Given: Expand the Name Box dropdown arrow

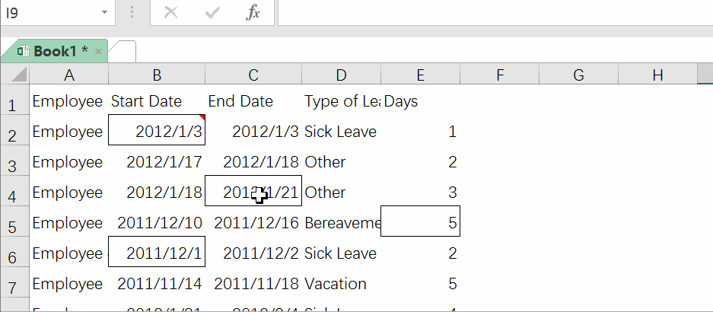Looking at the screenshot, I should click(x=103, y=13).
